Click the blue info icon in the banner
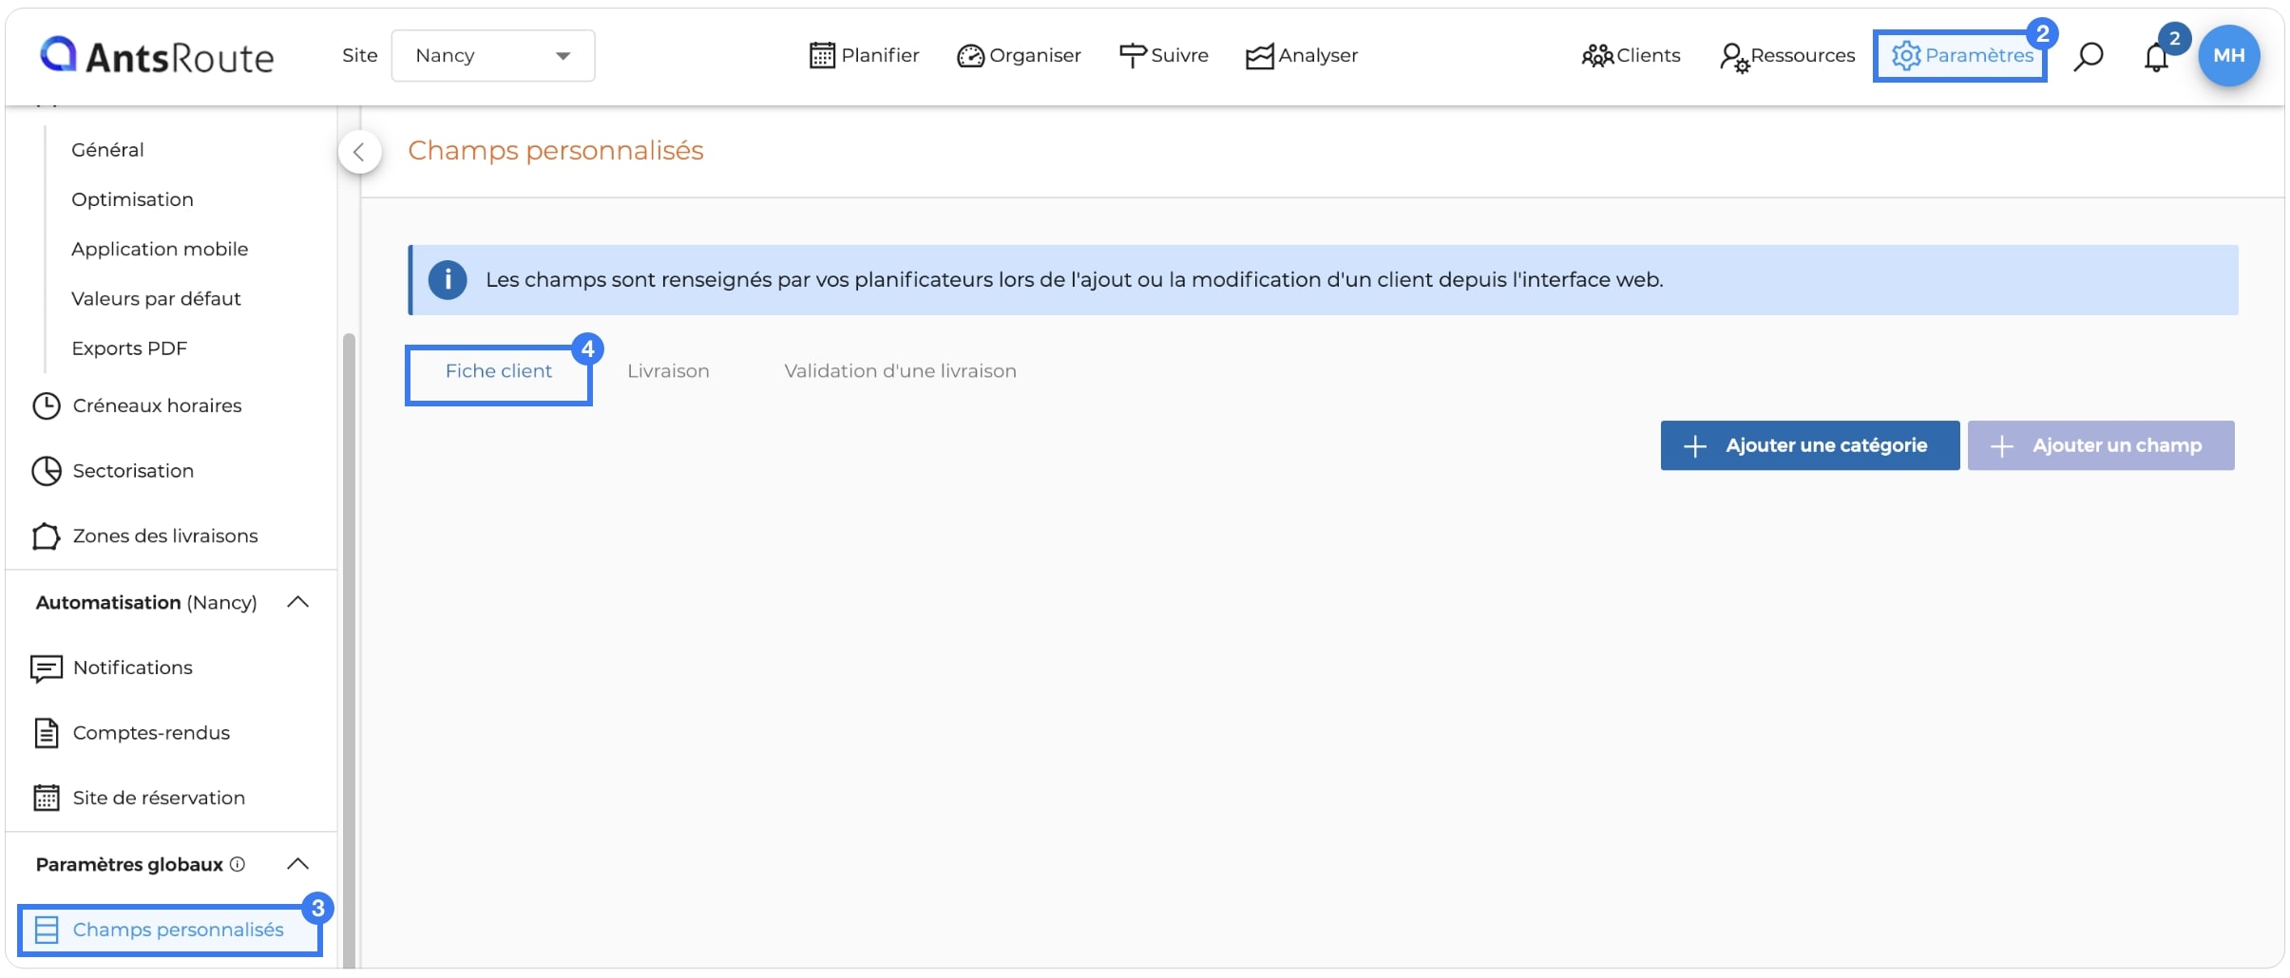 pyautogui.click(x=448, y=280)
